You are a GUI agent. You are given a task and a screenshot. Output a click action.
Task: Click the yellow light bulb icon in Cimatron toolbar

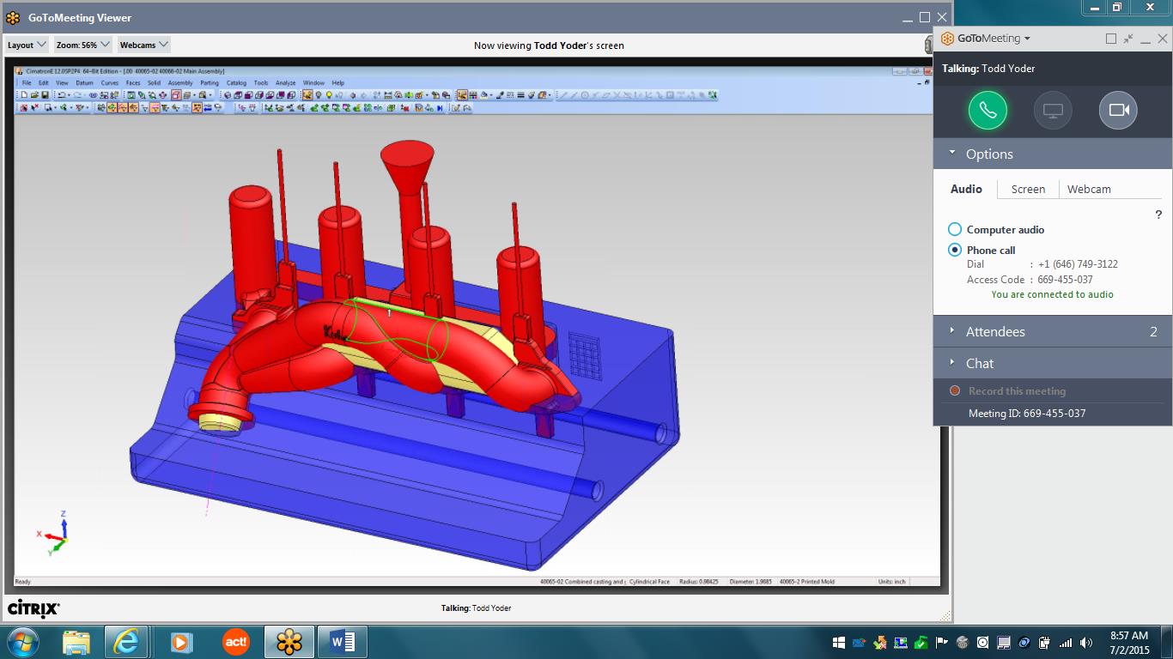pos(329,95)
